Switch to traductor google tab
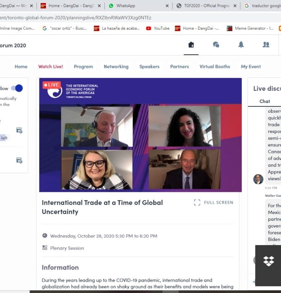This screenshot has height=293, width=281. click(262, 6)
